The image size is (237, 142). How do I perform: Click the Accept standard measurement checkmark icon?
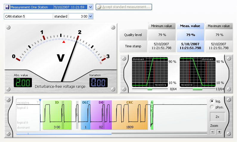click(99, 7)
